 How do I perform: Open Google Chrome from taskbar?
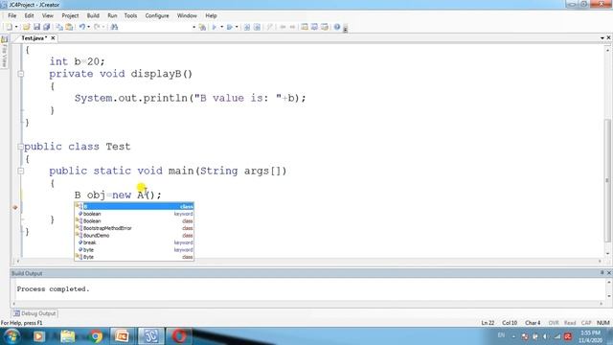96,336
